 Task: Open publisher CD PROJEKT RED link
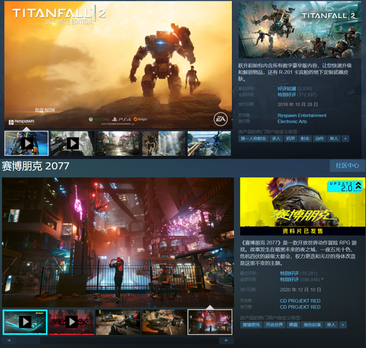coord(300,307)
